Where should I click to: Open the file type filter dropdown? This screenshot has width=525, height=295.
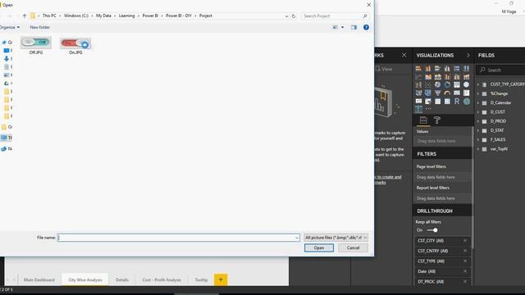(336, 238)
